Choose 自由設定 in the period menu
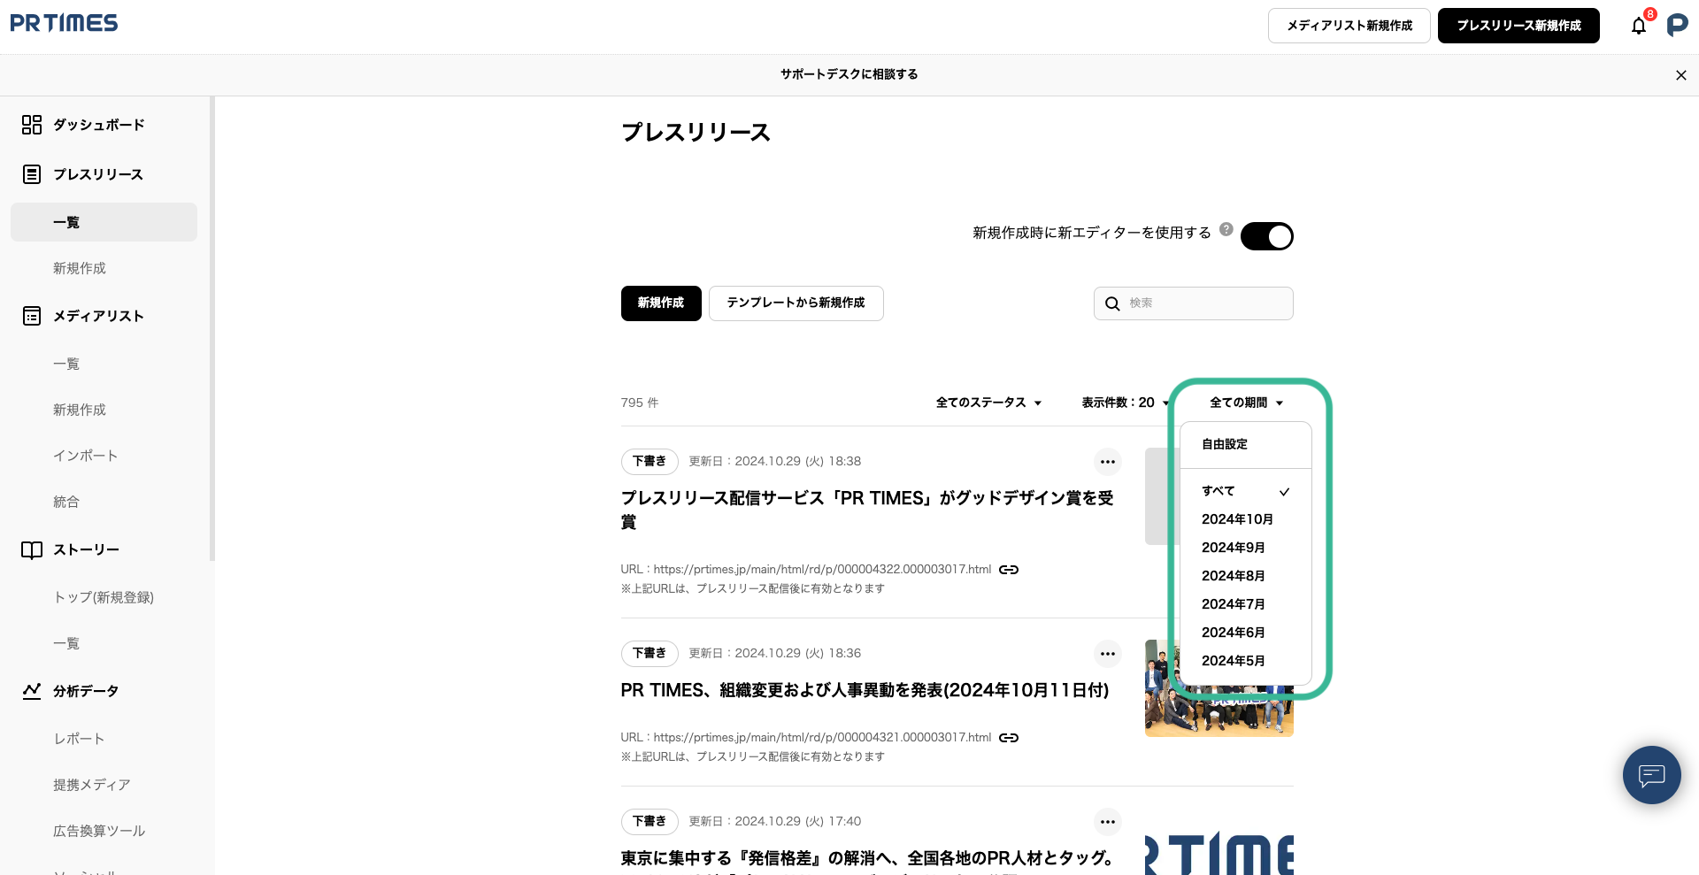Viewport: 1699px width, 875px height. point(1225,444)
